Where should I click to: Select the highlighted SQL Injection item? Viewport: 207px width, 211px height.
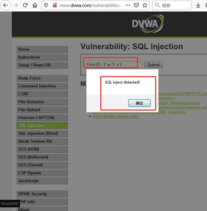(x=42, y=125)
